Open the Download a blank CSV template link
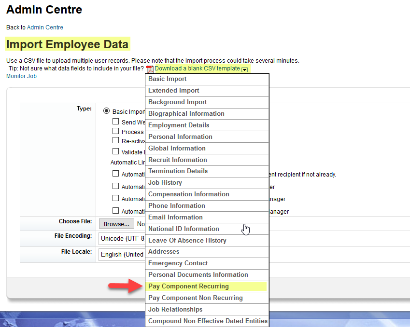The width and height of the screenshot is (410, 327). 197,68
